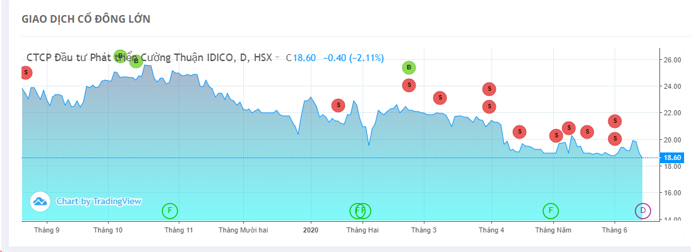Open the 'Chart by TradingView' link
Image resolution: width=691 pixels, height=252 pixels.
tap(99, 201)
